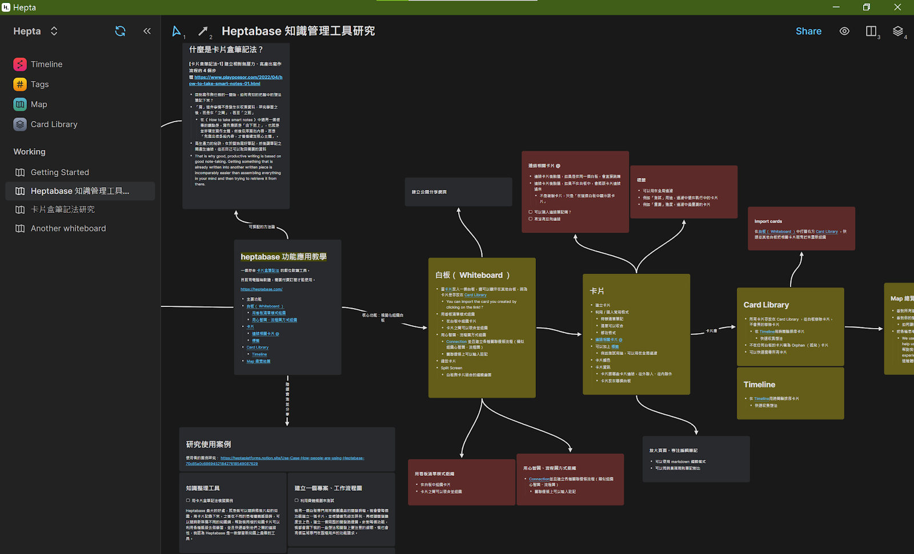Select the yellow Timeline card on canvas

pyautogui.click(x=790, y=394)
